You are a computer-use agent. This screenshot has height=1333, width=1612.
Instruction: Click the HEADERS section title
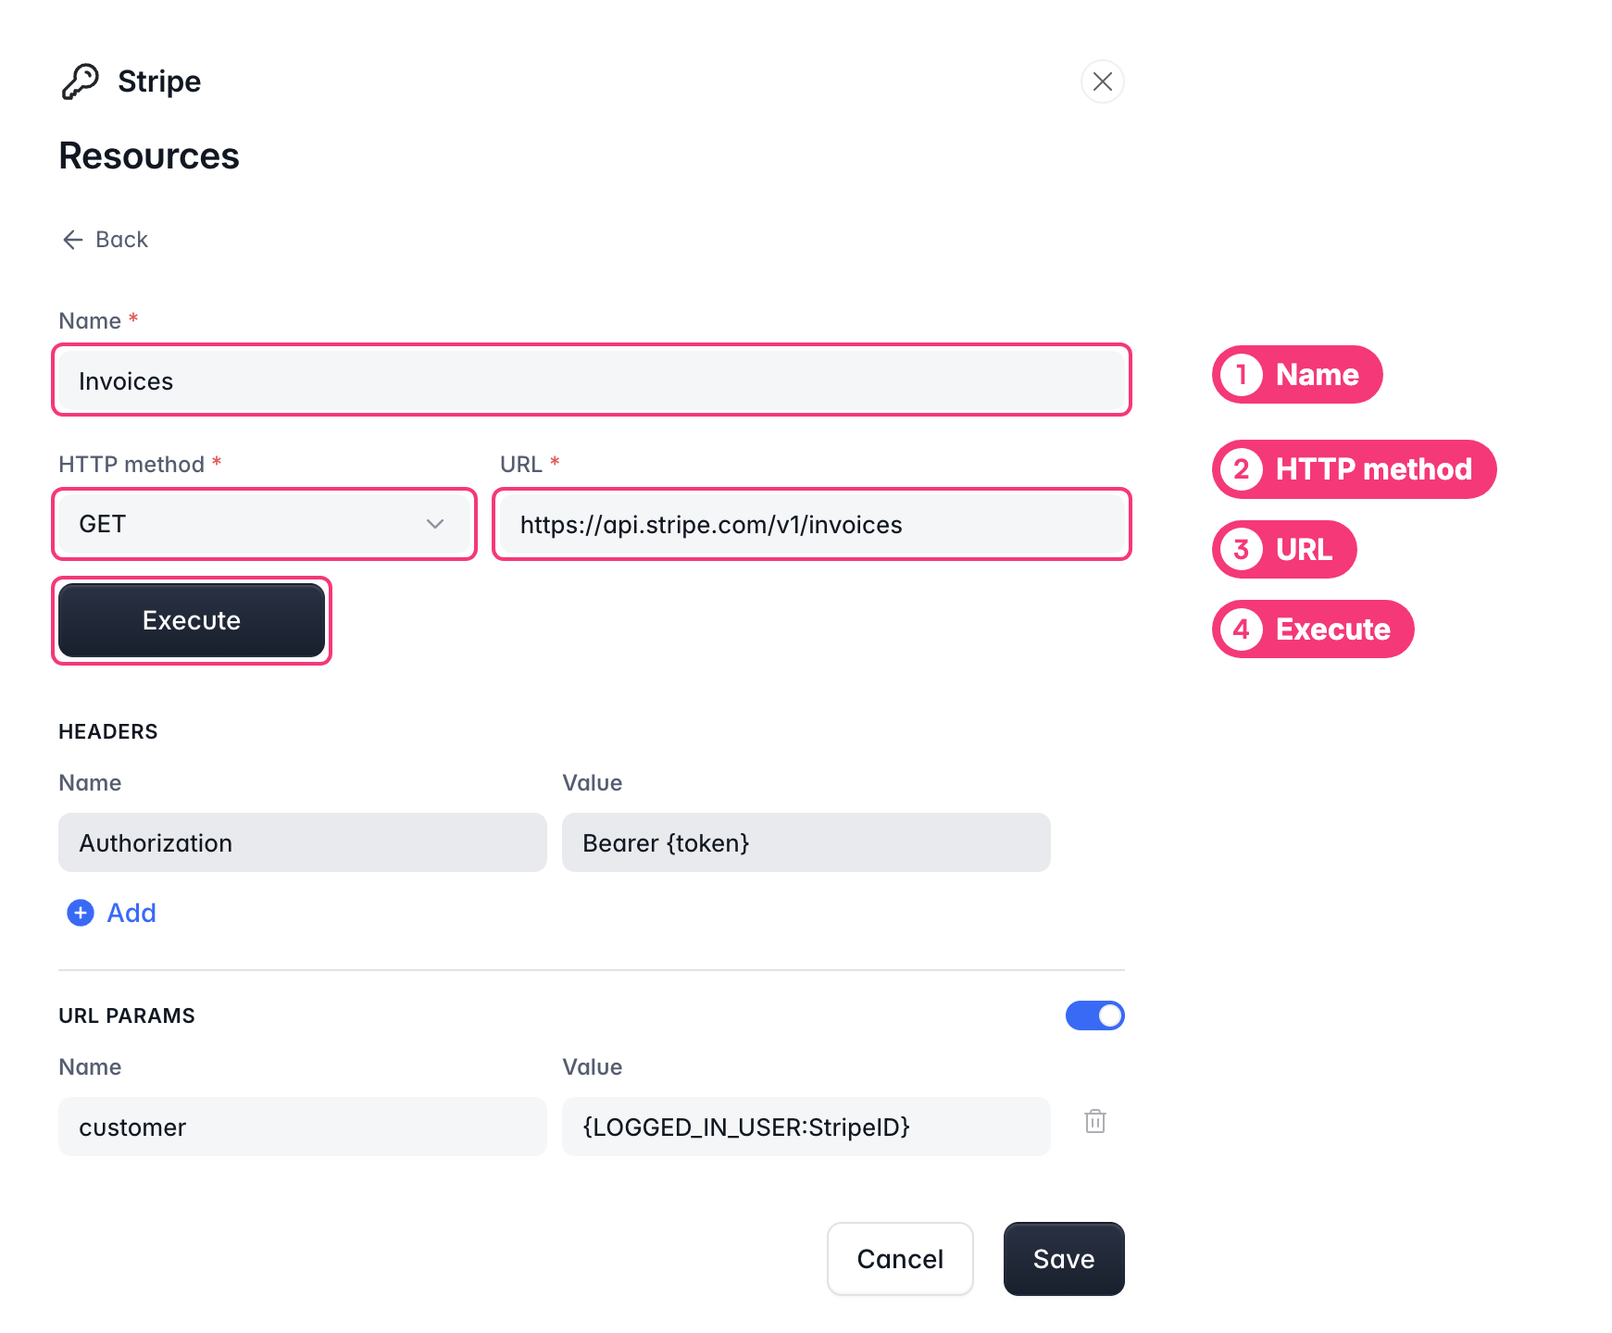pos(108,731)
